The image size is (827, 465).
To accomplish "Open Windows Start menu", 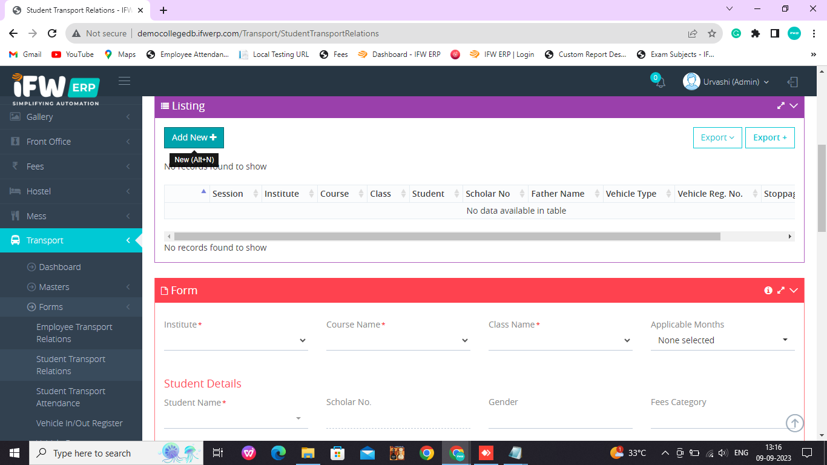I will click(x=15, y=453).
